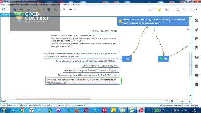Open the Markers flag panel in the sidebar
The width and height of the screenshot is (201, 113).
197,48
